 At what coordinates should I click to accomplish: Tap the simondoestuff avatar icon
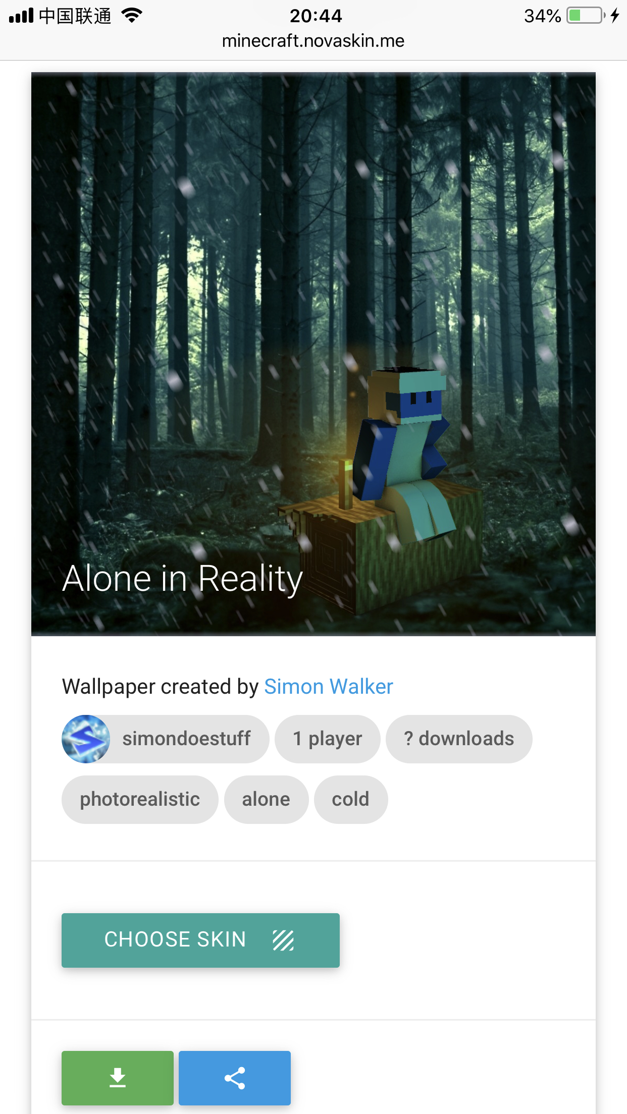tap(86, 739)
